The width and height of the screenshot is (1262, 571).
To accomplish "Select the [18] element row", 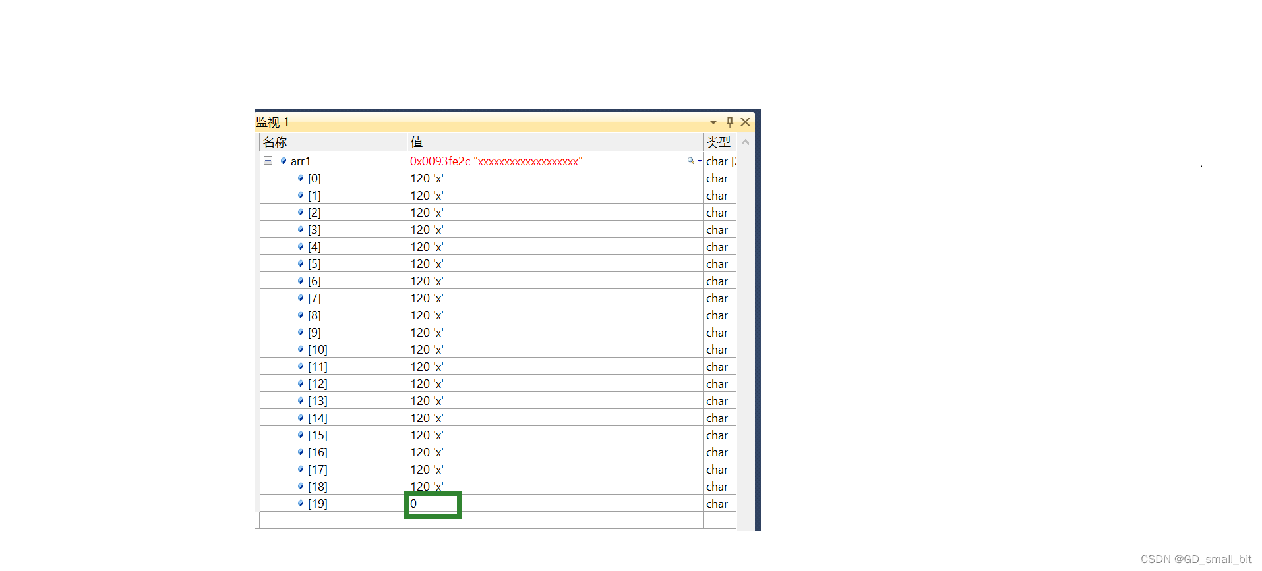I will [498, 487].
